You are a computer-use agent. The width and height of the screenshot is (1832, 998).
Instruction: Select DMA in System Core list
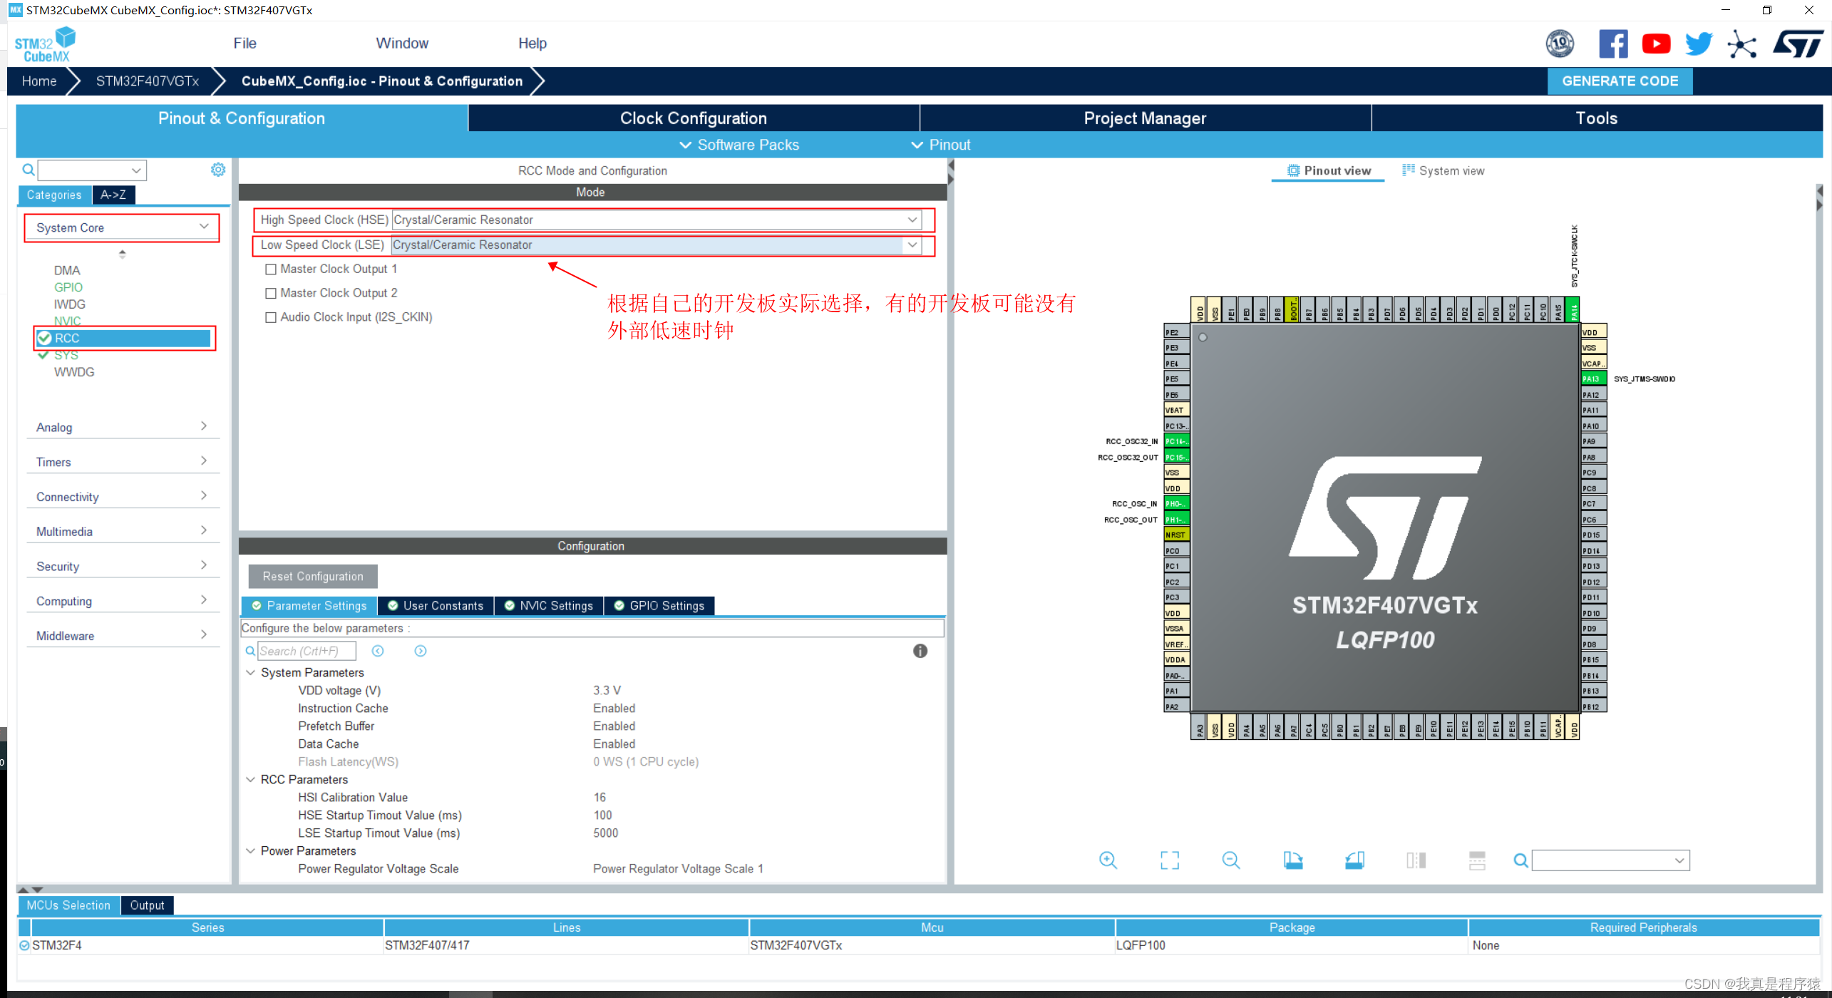click(x=67, y=270)
